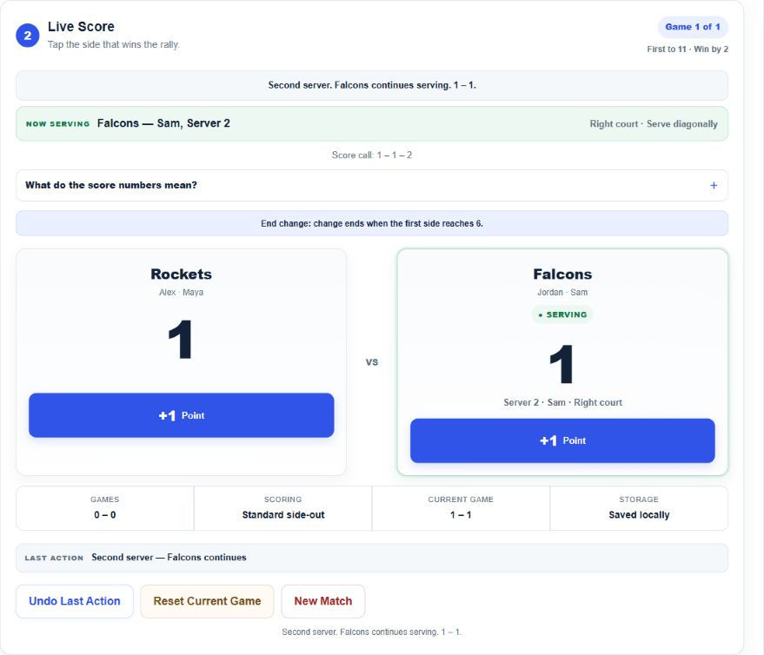This screenshot has width=764, height=655.
Task: Click the Storage Saved locally cell
Action: [x=639, y=508]
